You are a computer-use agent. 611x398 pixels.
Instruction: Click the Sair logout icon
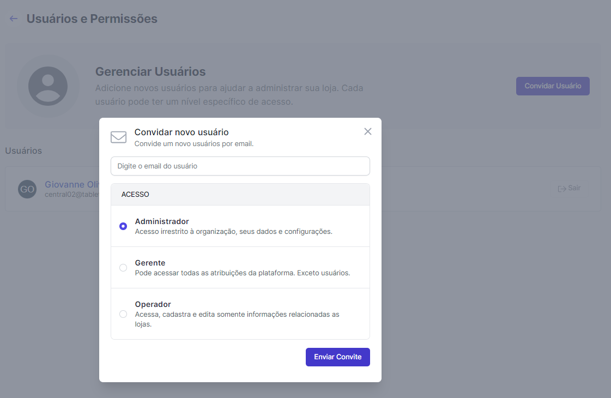562,189
